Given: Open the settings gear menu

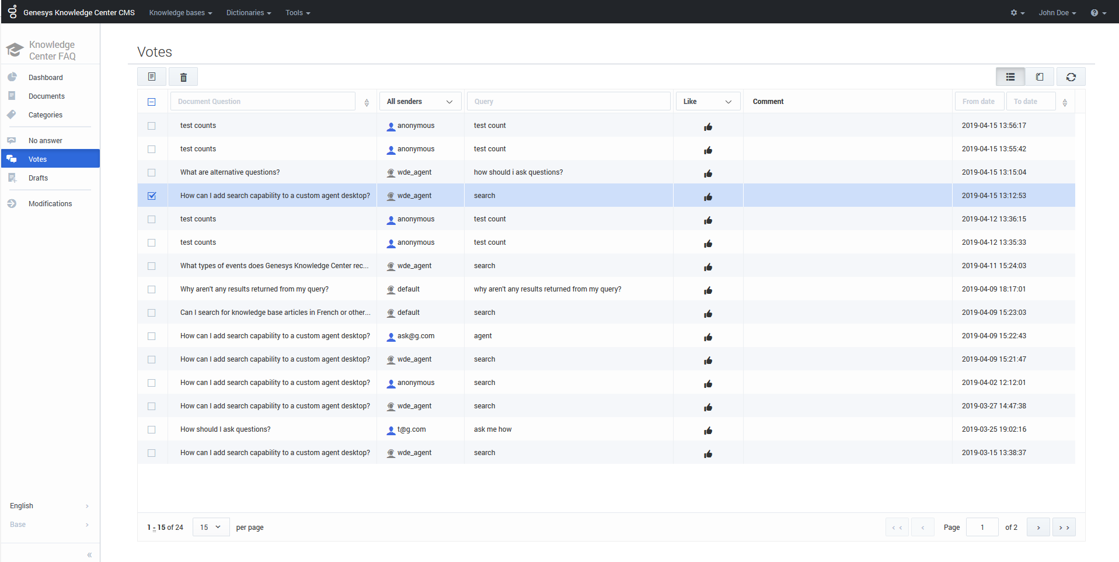Looking at the screenshot, I should pos(1017,13).
